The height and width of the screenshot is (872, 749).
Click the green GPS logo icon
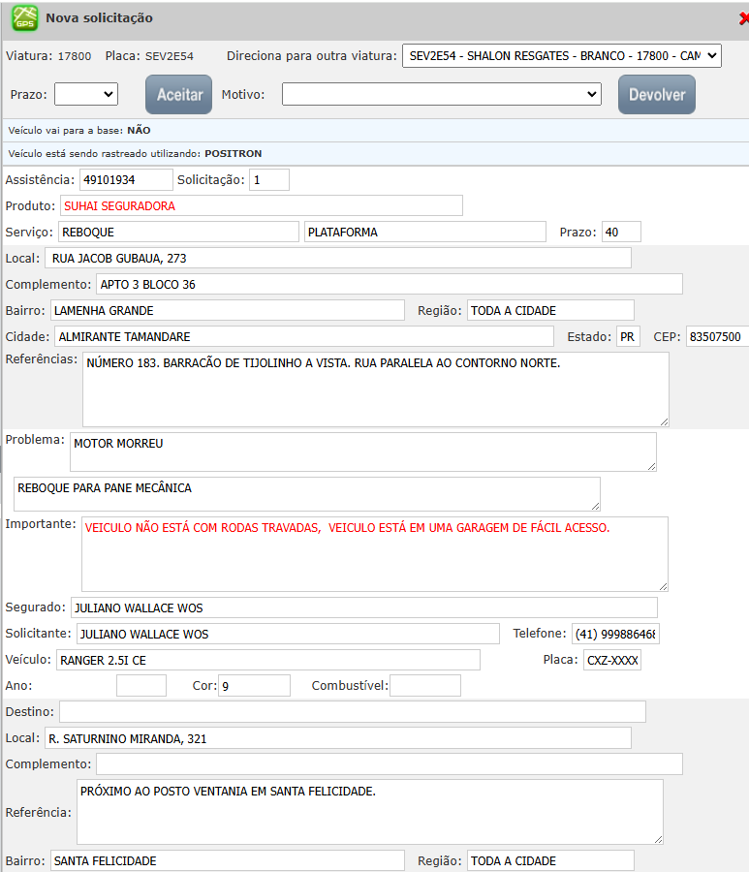coord(24,18)
